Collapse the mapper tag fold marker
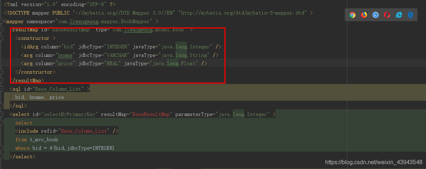426x169 pixels. coord(1,21)
